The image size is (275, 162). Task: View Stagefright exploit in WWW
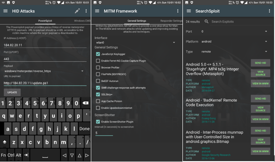coord(260,84)
